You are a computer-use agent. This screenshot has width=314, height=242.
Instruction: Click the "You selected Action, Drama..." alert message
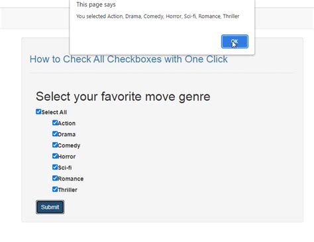coord(158,17)
